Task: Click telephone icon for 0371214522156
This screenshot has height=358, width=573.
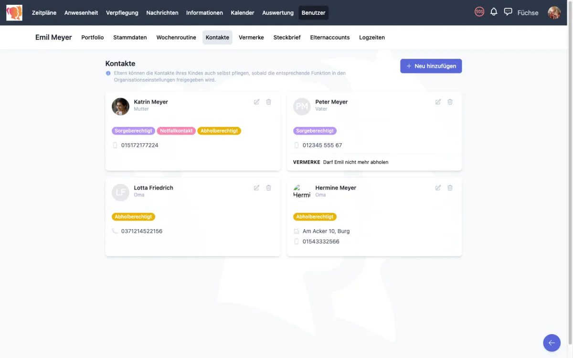Action: coord(115,231)
